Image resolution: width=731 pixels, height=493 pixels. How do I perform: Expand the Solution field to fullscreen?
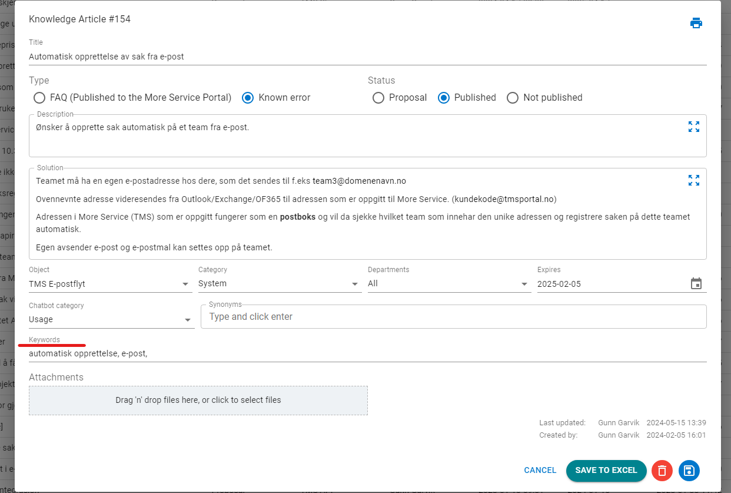[694, 180]
